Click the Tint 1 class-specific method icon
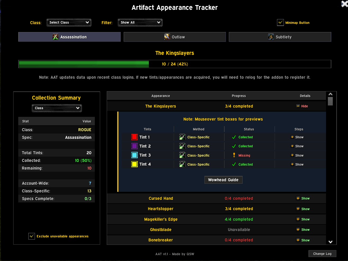This screenshot has width=348, height=261. pyautogui.click(x=182, y=137)
